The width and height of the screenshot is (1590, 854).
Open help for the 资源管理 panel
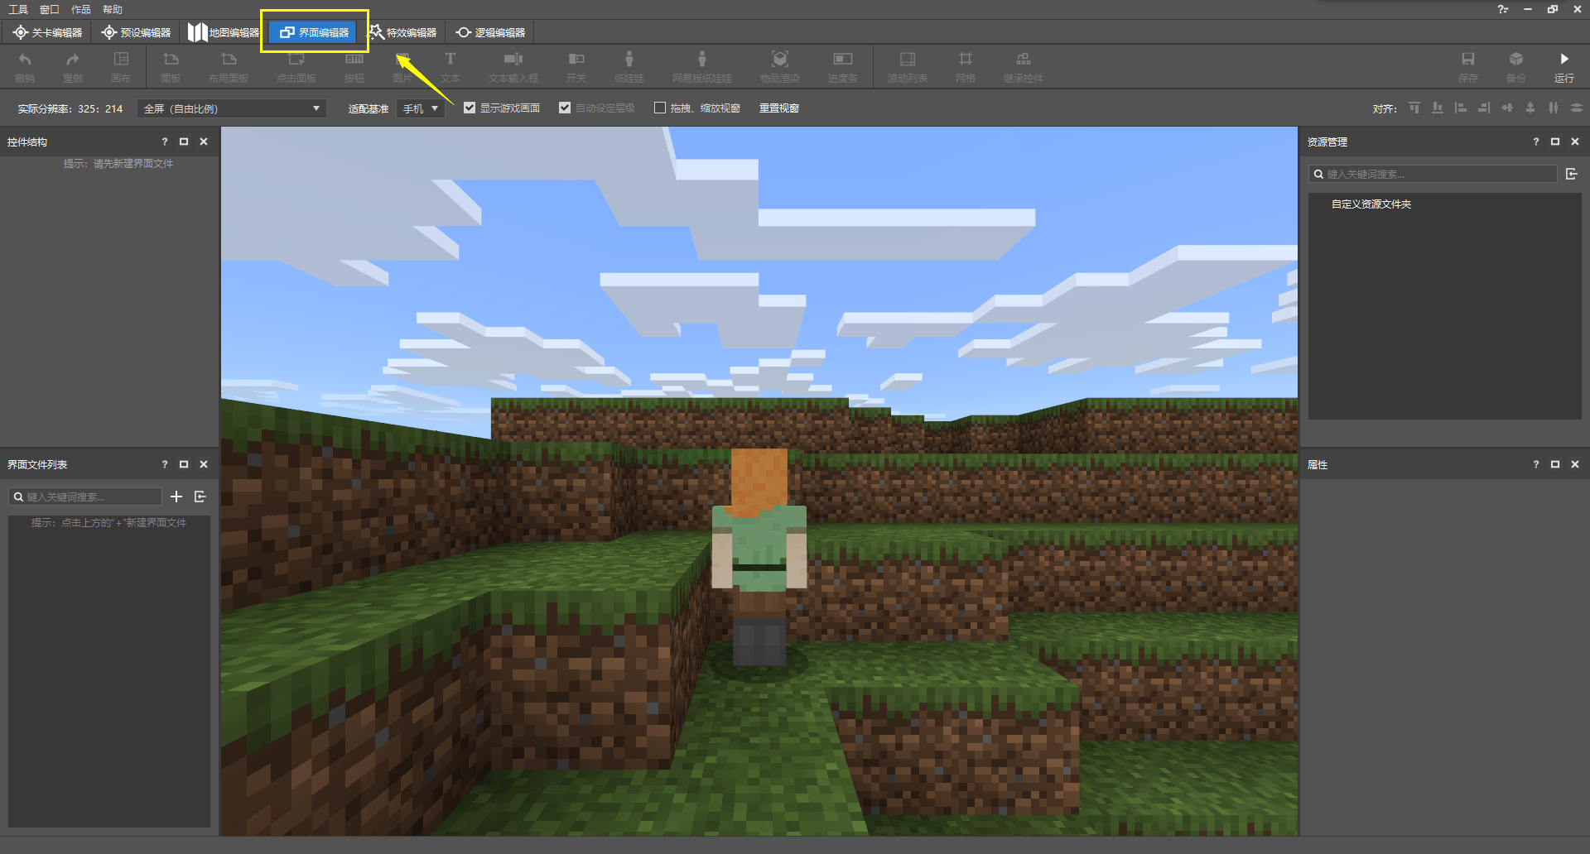(1535, 142)
